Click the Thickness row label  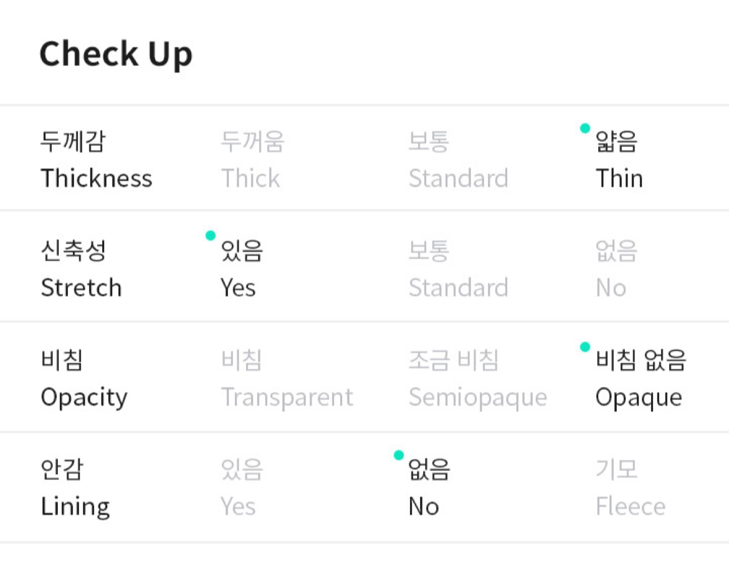point(96,160)
